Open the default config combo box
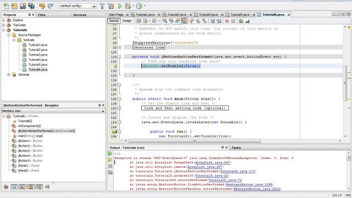 coord(78,6)
